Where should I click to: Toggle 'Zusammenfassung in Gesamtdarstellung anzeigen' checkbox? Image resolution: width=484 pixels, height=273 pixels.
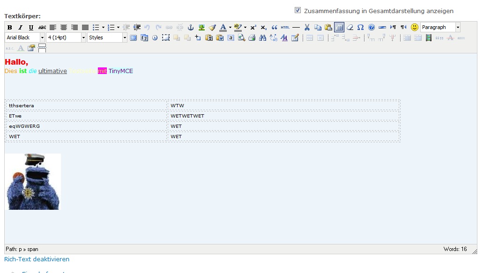tap(298, 10)
